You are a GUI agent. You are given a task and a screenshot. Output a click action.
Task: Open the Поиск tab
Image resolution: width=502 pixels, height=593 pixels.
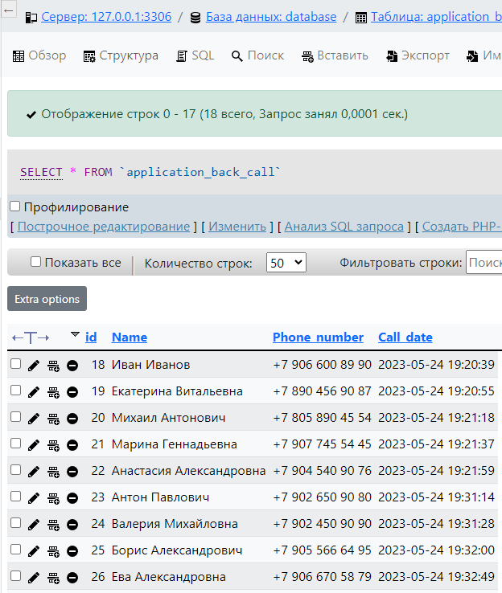(257, 55)
